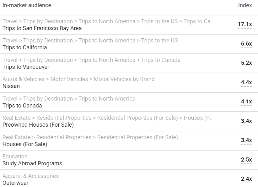Click the In-market audience column header
Viewport: 258px width, 187px height.
[27, 5]
